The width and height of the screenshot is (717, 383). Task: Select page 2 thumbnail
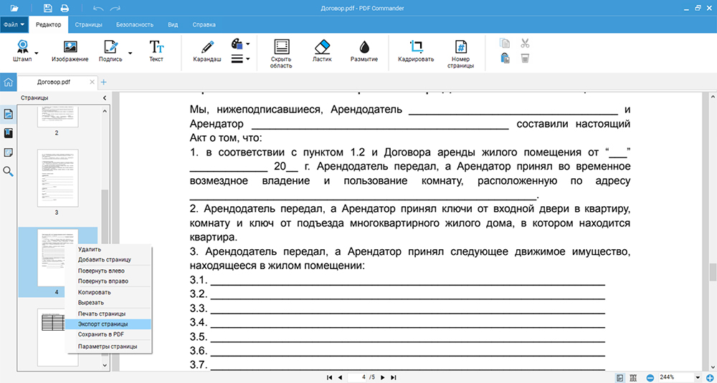click(57, 118)
